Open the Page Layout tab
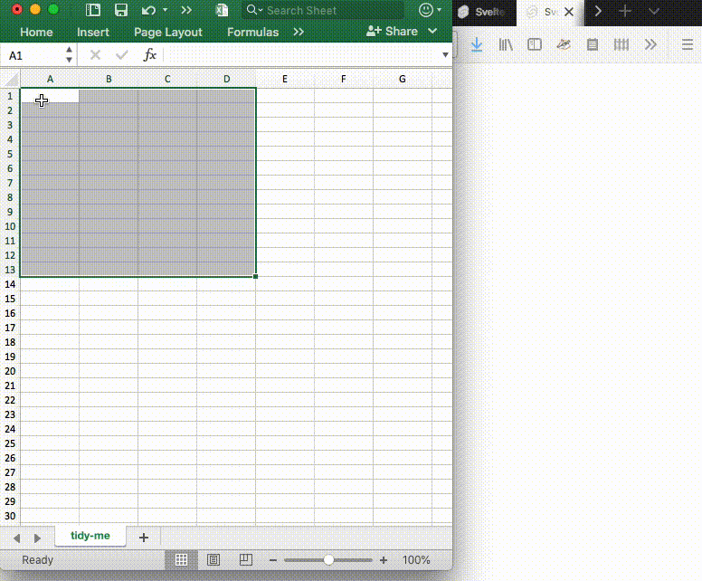 [168, 33]
